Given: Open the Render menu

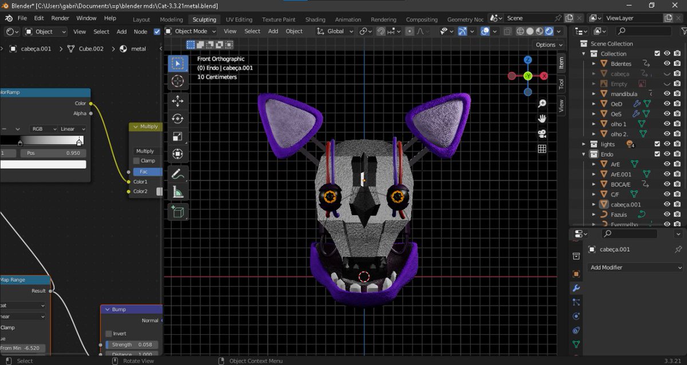Looking at the screenshot, I should coord(60,18).
